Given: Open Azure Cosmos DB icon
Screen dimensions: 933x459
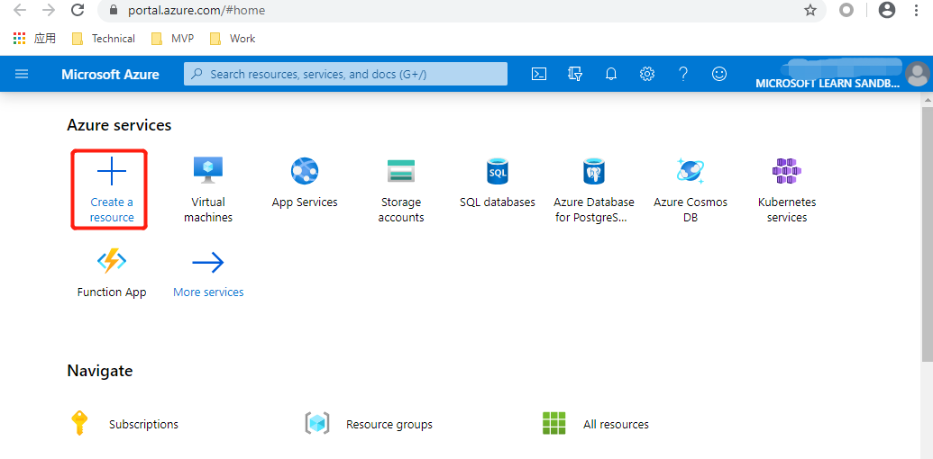Looking at the screenshot, I should [x=691, y=171].
